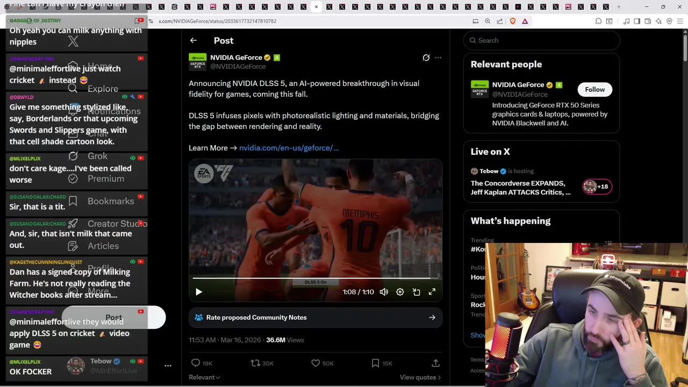Open Grok in X sidebar
Viewport: 688px width, 387px height.
[88, 156]
